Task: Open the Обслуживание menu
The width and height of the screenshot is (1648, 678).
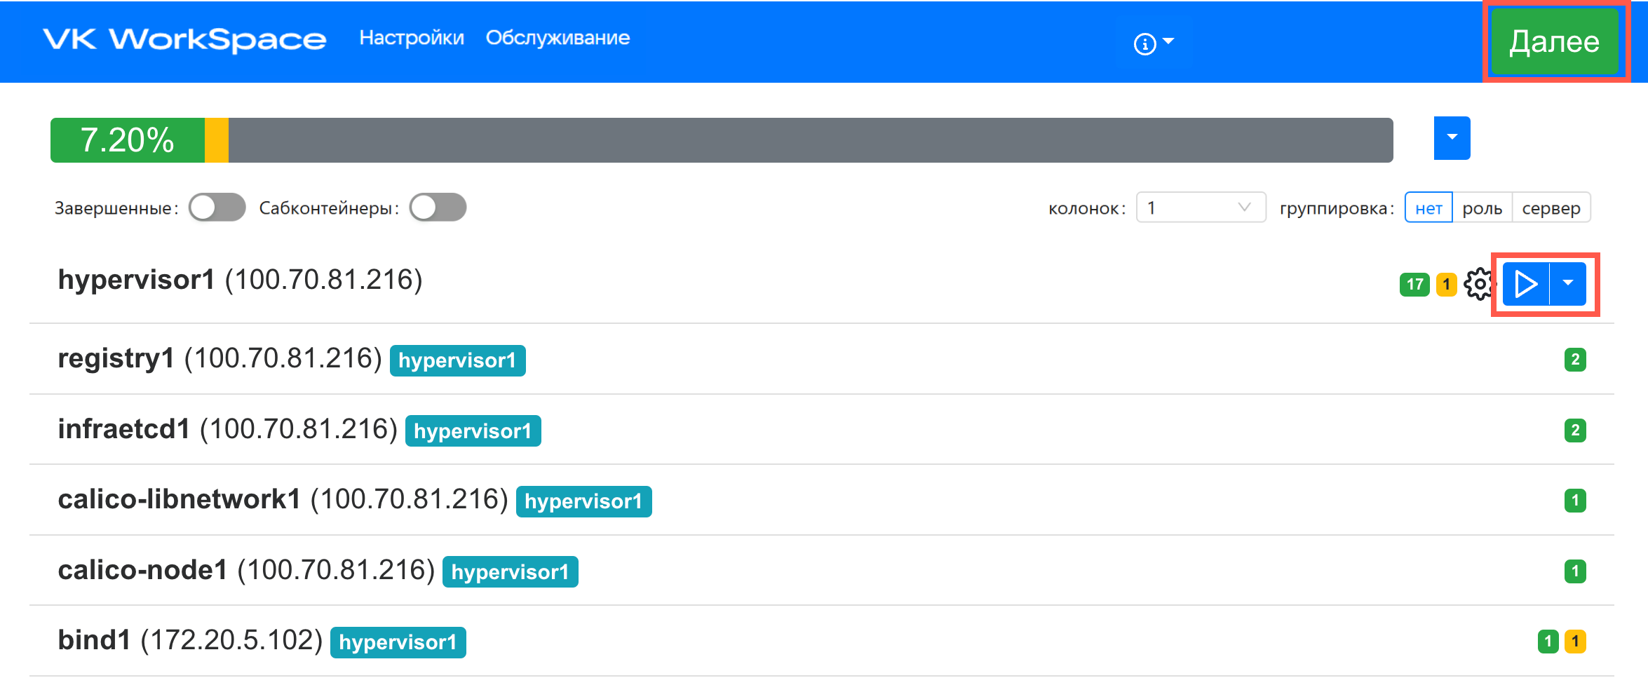Action: pyautogui.click(x=558, y=38)
